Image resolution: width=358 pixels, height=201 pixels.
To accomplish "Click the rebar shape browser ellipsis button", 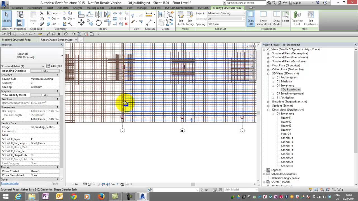I will click(x=81, y=40).
